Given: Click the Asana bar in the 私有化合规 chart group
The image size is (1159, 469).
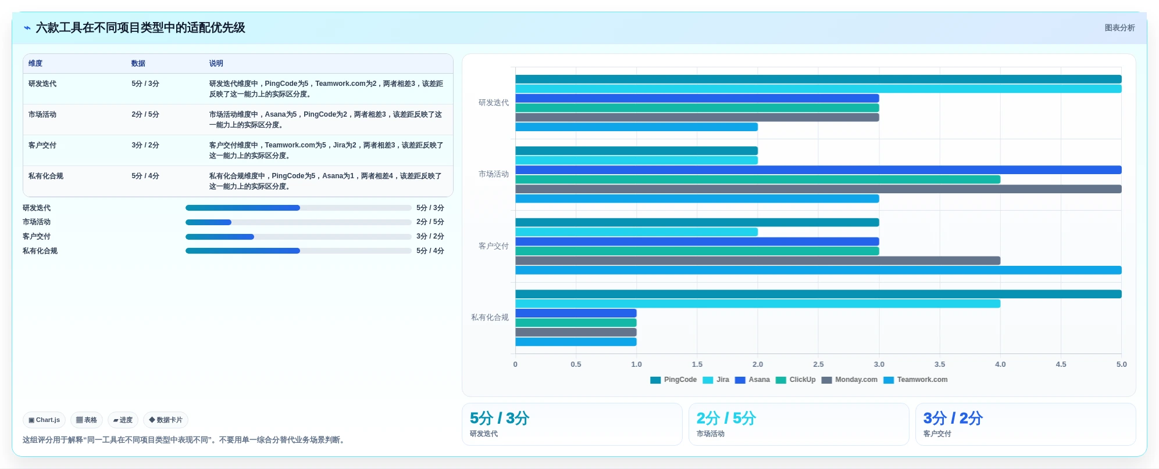Looking at the screenshot, I should coord(576,313).
